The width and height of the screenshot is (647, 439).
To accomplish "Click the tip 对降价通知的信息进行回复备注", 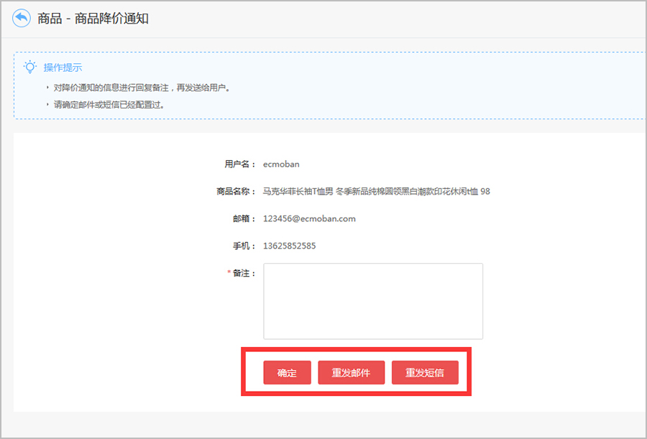I will click(x=111, y=88).
